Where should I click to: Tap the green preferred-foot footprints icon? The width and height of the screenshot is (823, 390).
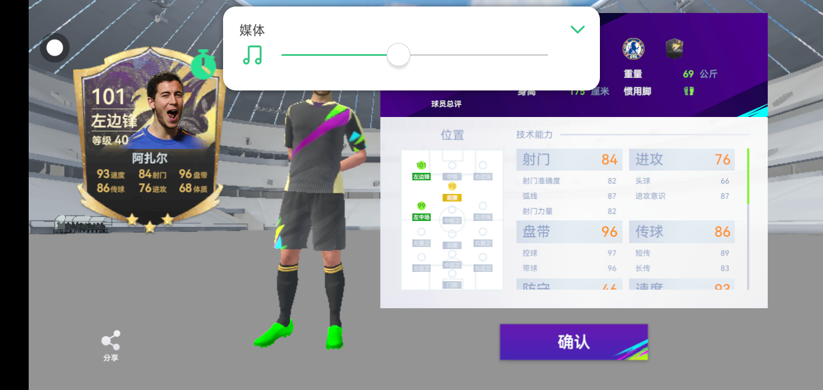689,91
